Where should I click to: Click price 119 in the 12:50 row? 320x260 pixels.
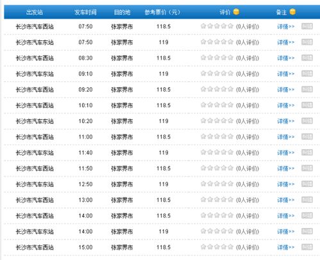(x=164, y=184)
